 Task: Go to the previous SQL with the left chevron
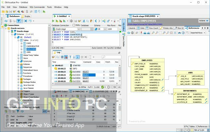(96, 21)
